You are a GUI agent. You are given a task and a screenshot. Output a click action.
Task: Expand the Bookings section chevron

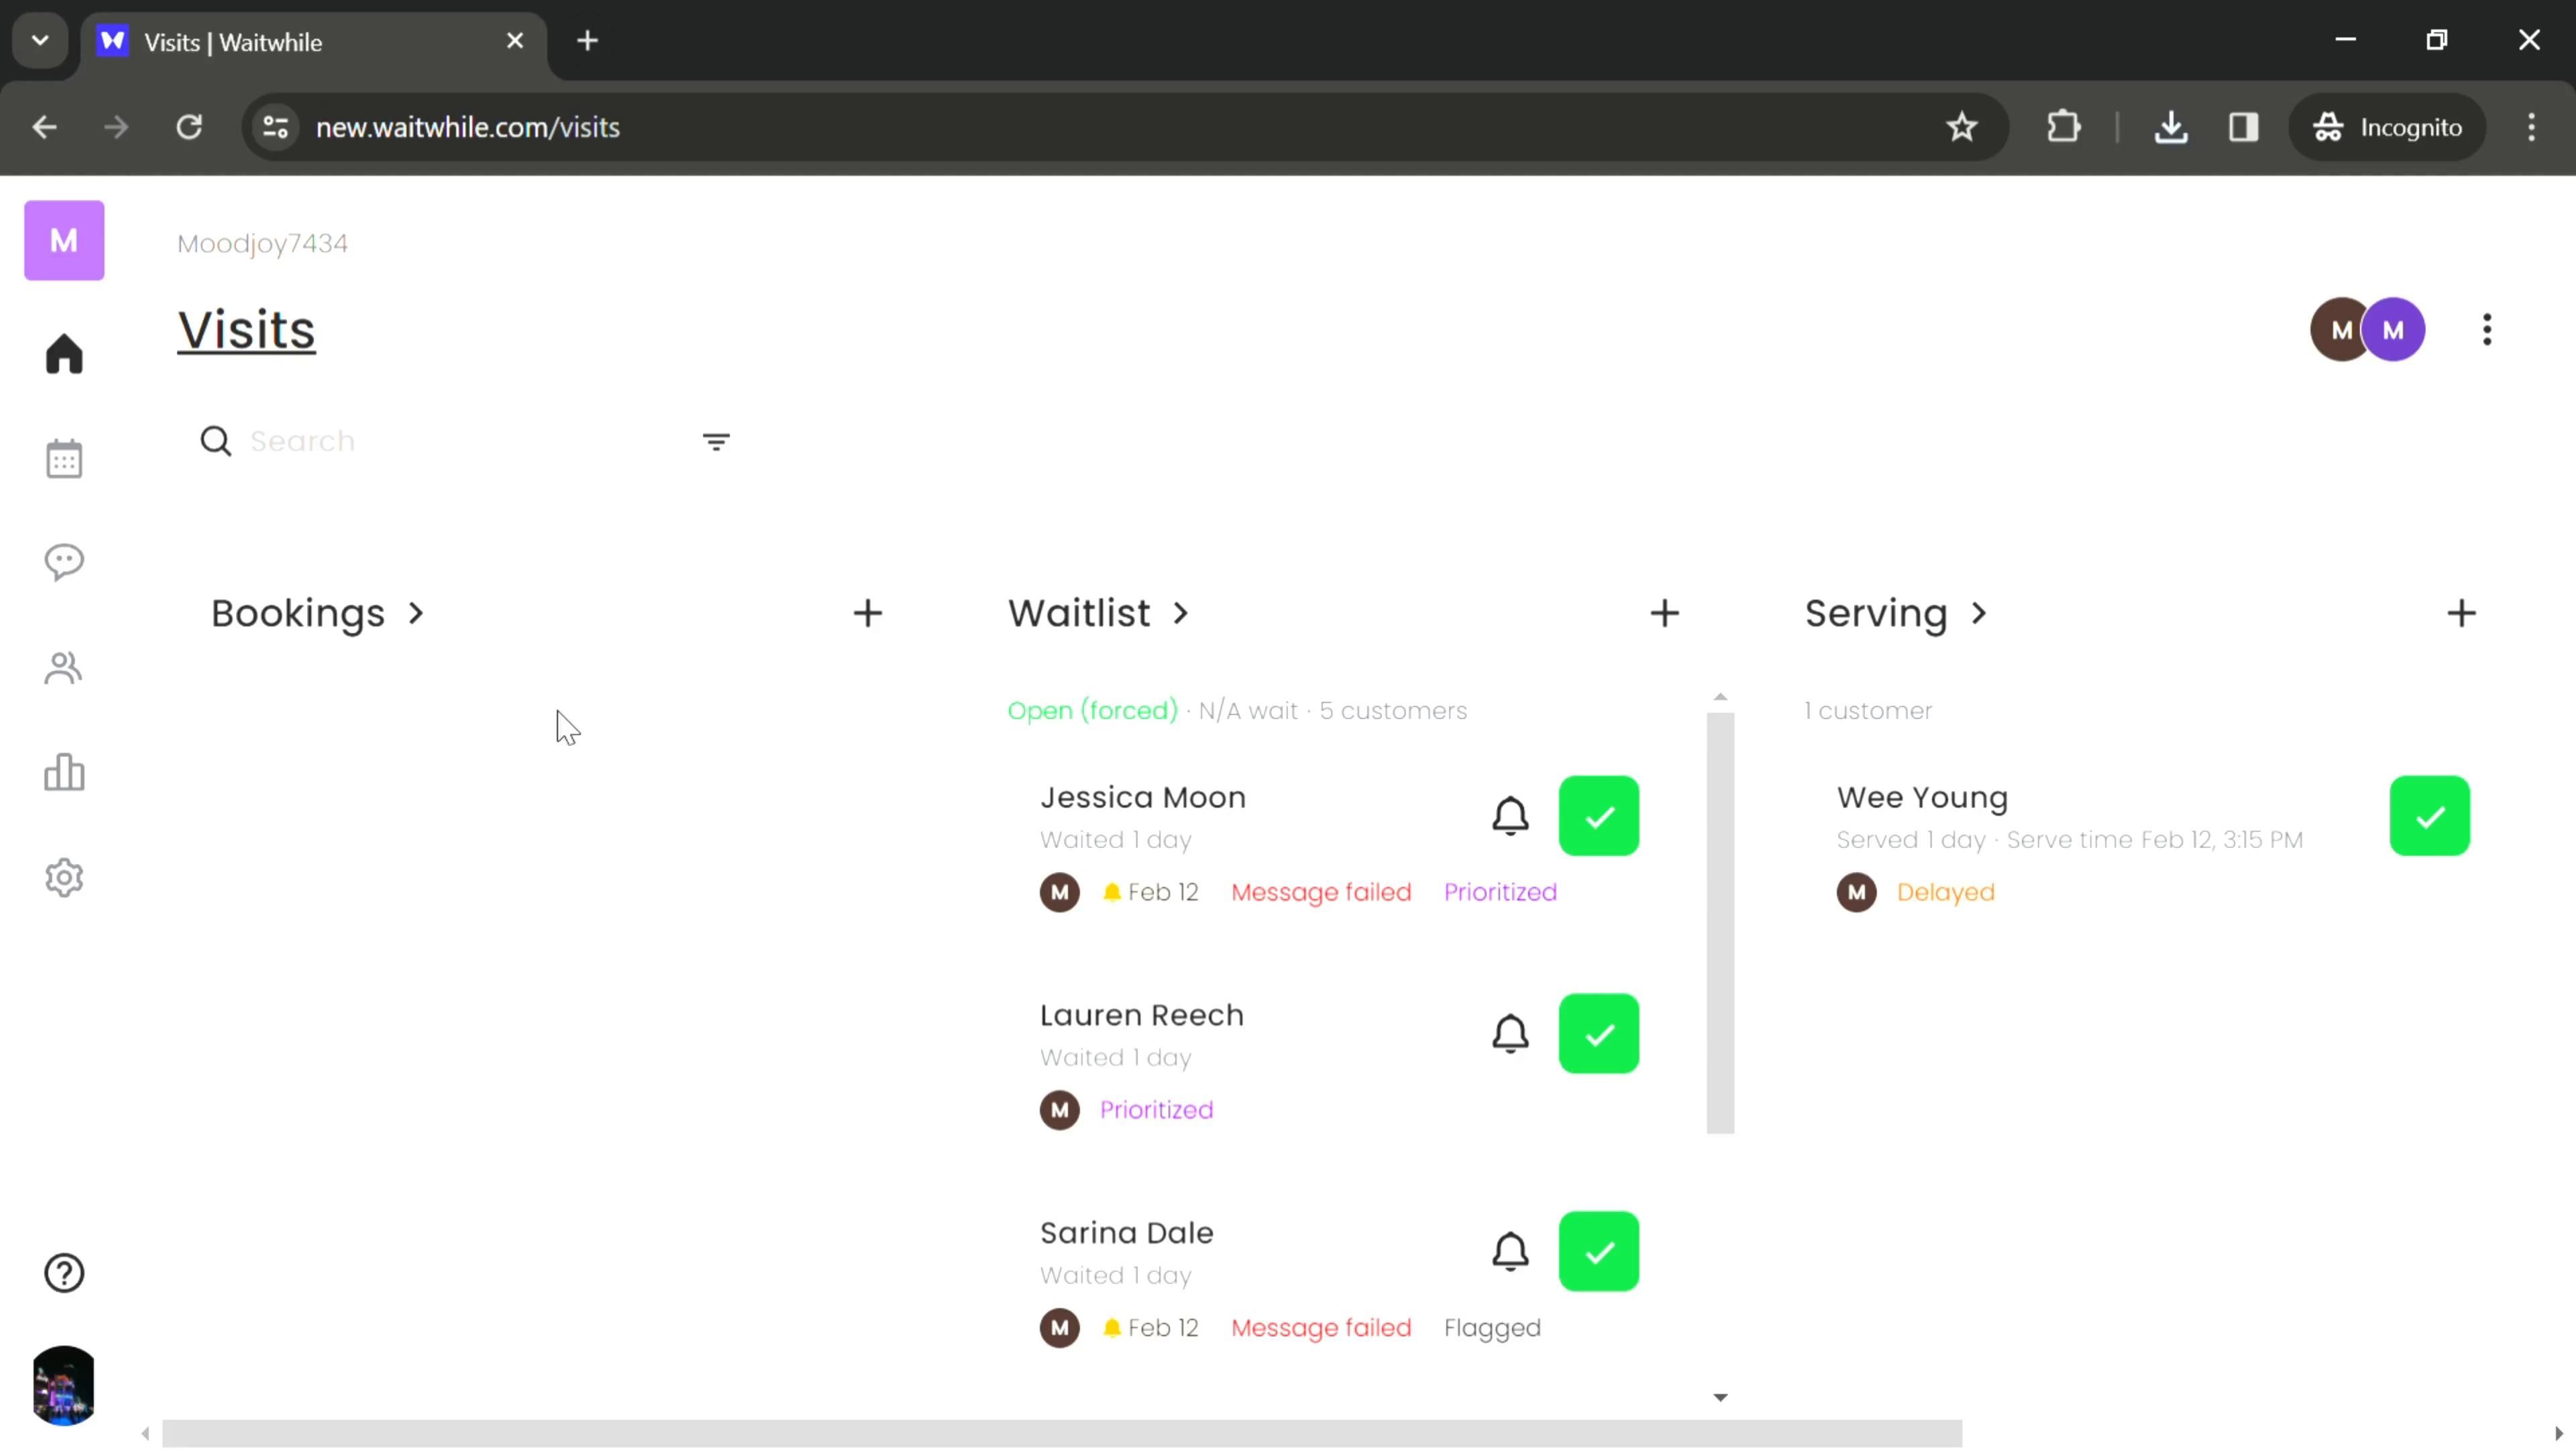pyautogui.click(x=414, y=612)
